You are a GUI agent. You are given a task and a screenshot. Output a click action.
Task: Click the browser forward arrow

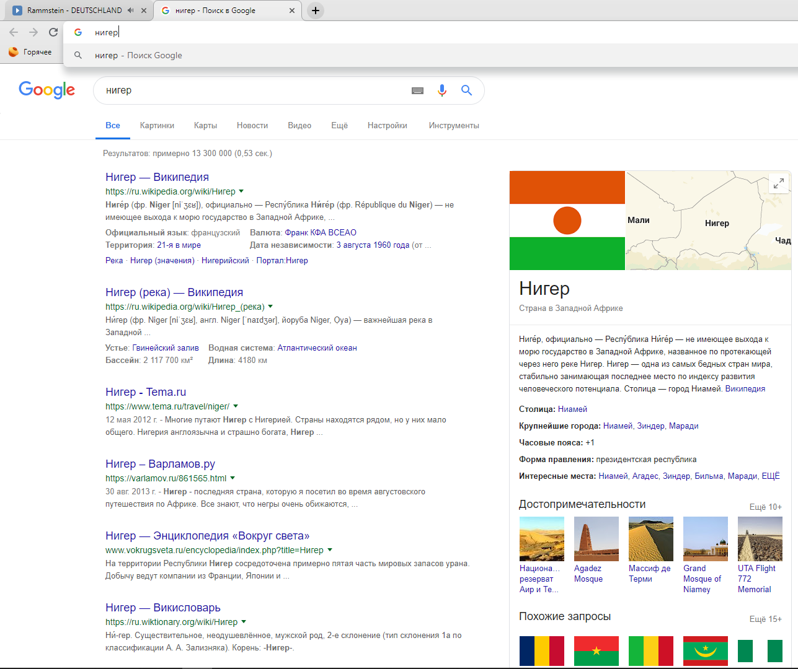[33, 32]
